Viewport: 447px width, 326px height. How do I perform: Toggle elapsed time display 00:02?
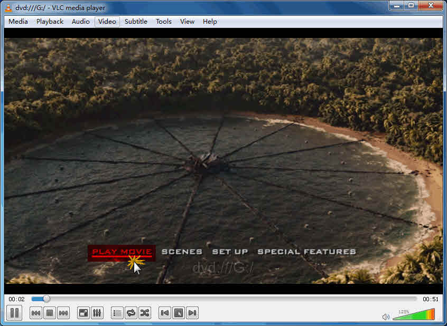click(x=16, y=299)
